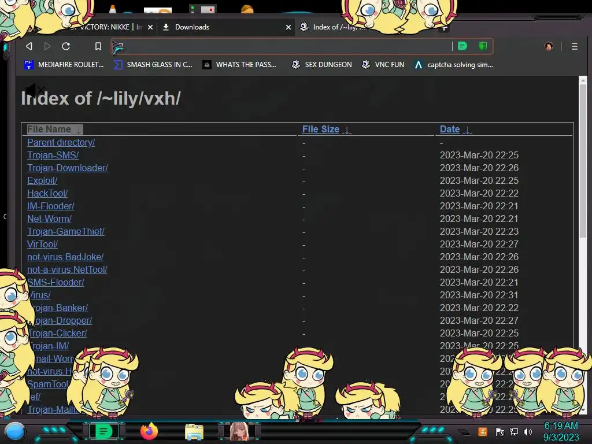Open MEDIAFIRE ROULET... bookmark
Screen dimensions: 592x444
point(64,65)
